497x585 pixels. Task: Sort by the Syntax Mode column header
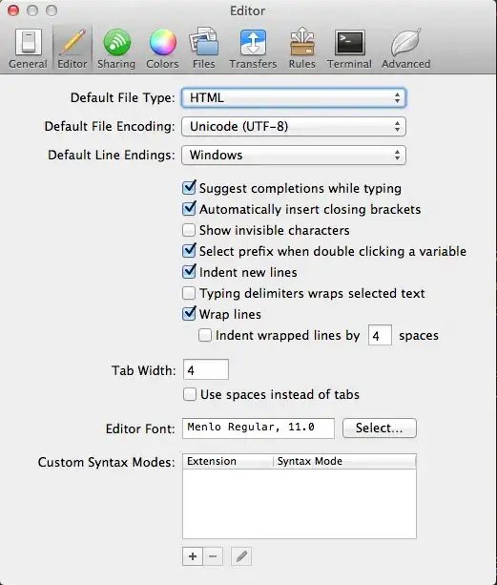345,462
